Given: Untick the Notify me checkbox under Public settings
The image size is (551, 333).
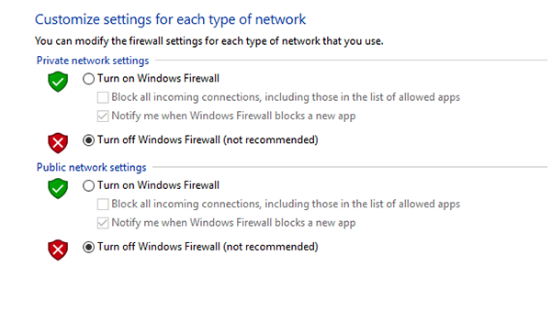Looking at the screenshot, I should (x=103, y=223).
